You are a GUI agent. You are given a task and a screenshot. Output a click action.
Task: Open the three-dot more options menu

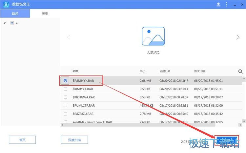[x=226, y=4]
